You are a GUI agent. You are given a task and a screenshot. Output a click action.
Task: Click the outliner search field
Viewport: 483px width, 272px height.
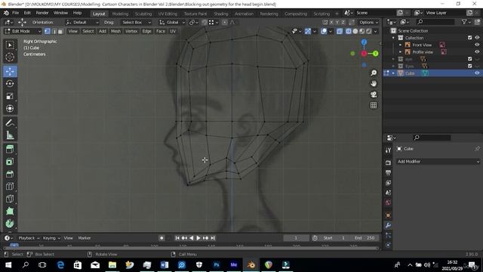coord(435,22)
